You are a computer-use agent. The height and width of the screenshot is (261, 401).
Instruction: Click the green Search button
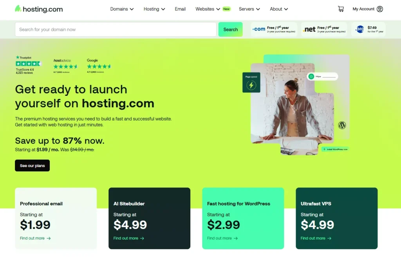[x=230, y=29]
